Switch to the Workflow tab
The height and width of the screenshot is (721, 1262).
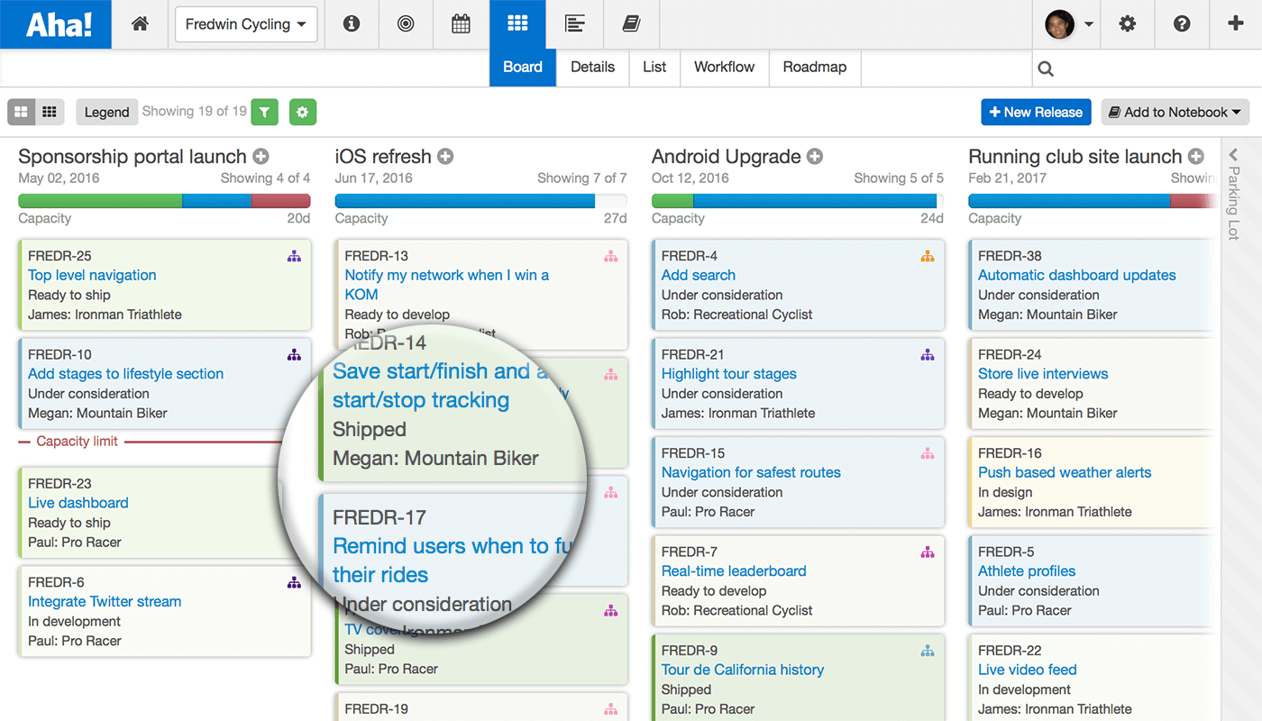coord(724,68)
